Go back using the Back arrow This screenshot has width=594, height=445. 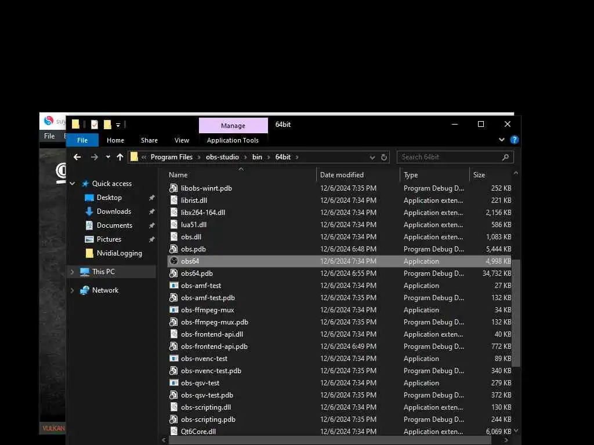click(x=77, y=157)
